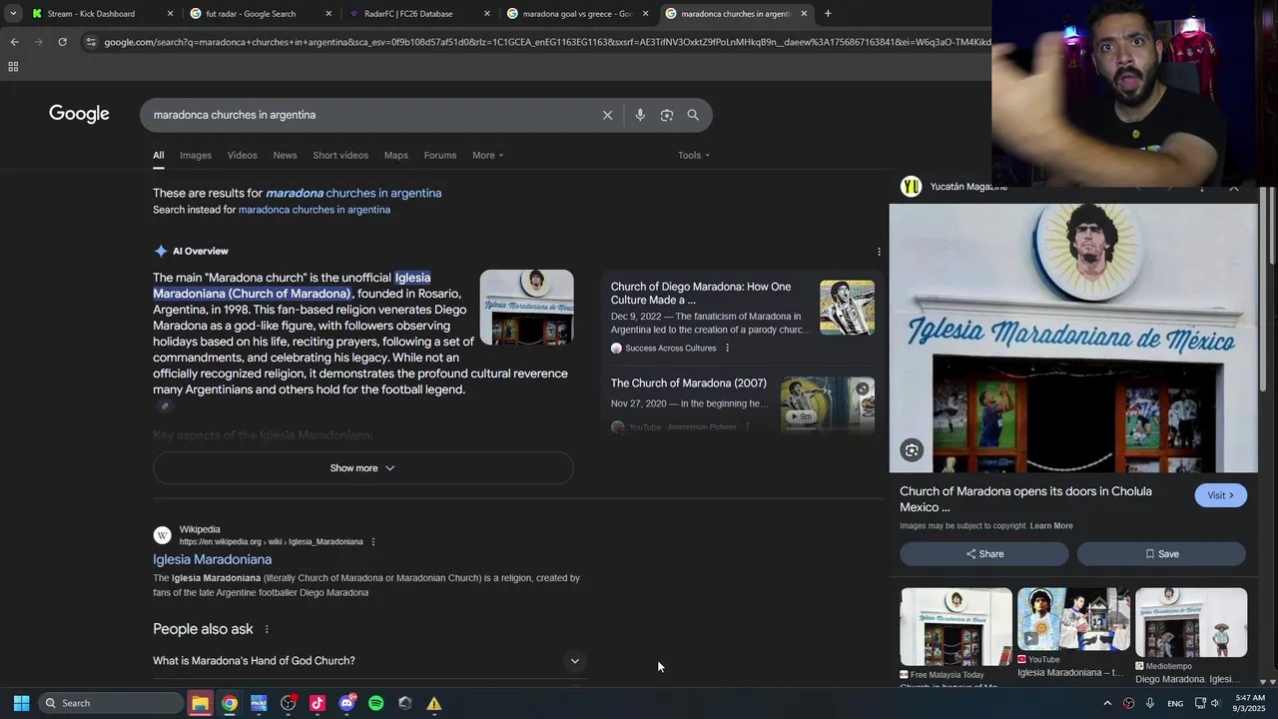The height and width of the screenshot is (719, 1278).
Task: Open OBS Studio from taskbar
Action: click(x=289, y=703)
